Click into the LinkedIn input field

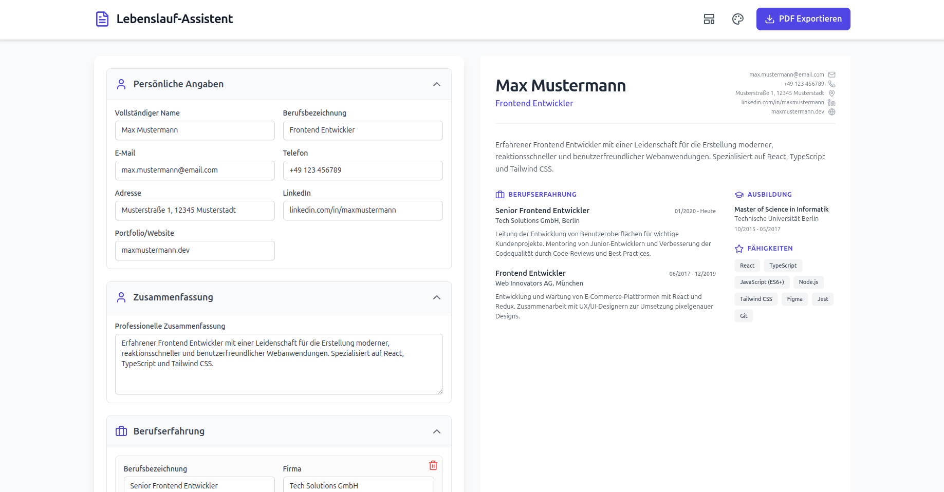click(363, 211)
